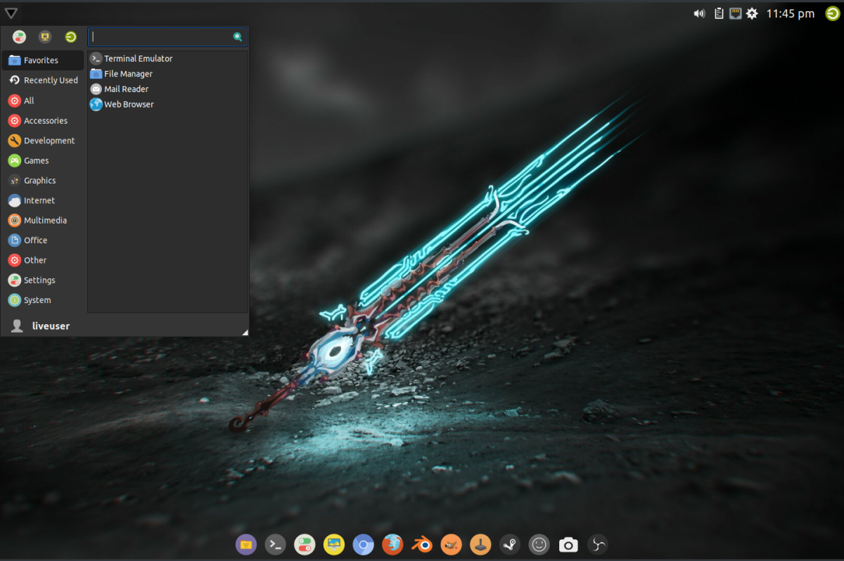The width and height of the screenshot is (844, 561).
Task: Select the Settings category
Action: tap(43, 280)
